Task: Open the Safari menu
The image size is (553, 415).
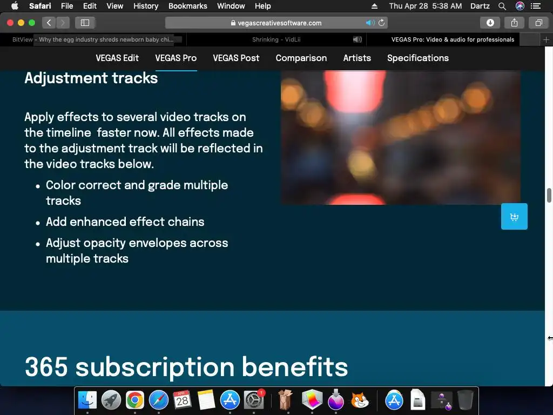Action: [40, 6]
